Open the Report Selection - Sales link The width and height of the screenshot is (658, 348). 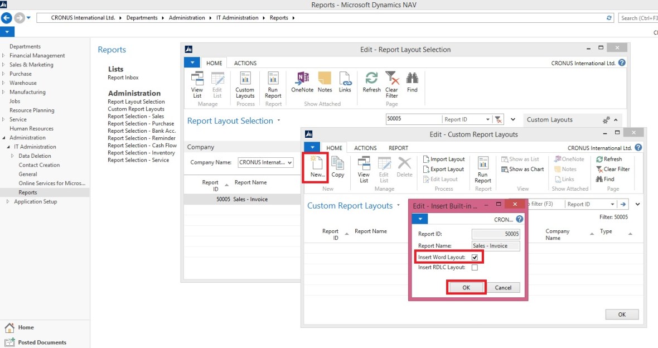136,117
